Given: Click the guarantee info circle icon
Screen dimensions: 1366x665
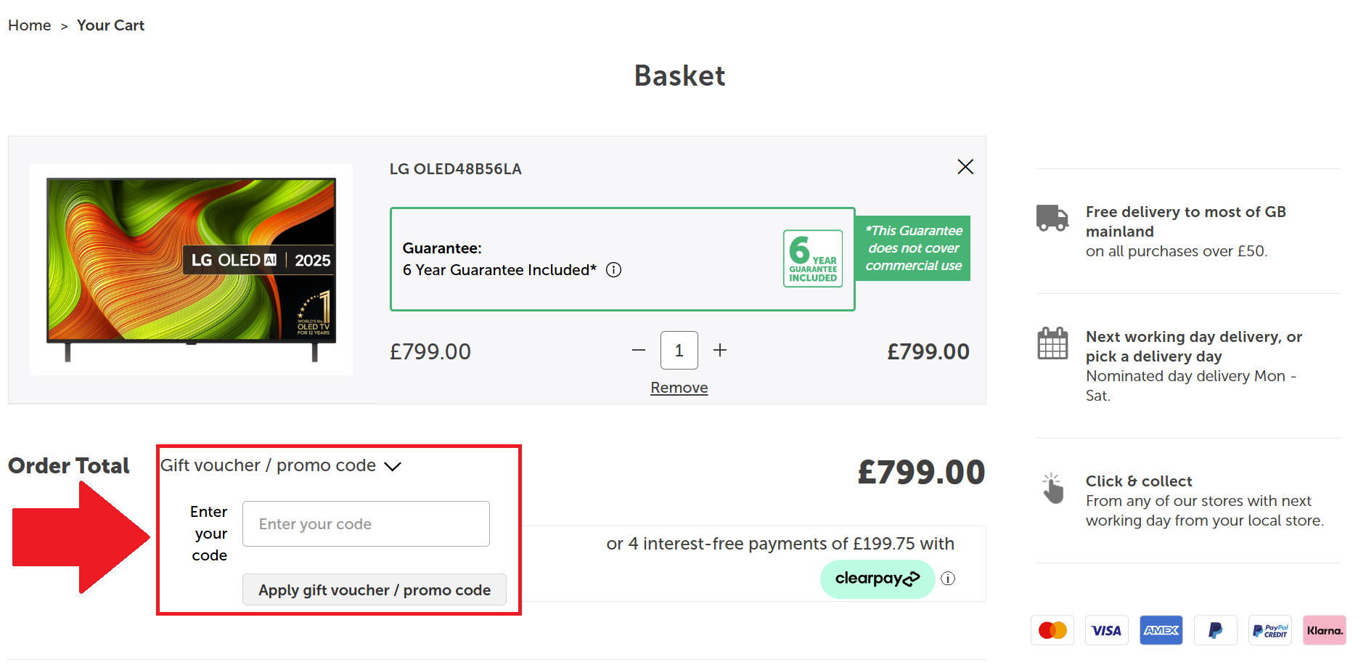Looking at the screenshot, I should [614, 270].
